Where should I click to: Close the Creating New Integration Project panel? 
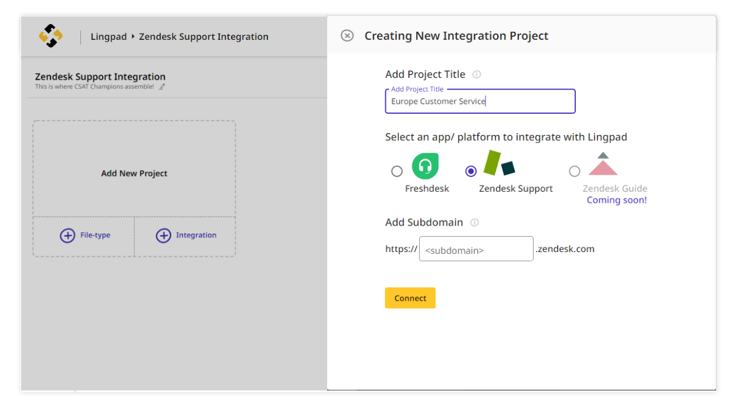pos(347,36)
